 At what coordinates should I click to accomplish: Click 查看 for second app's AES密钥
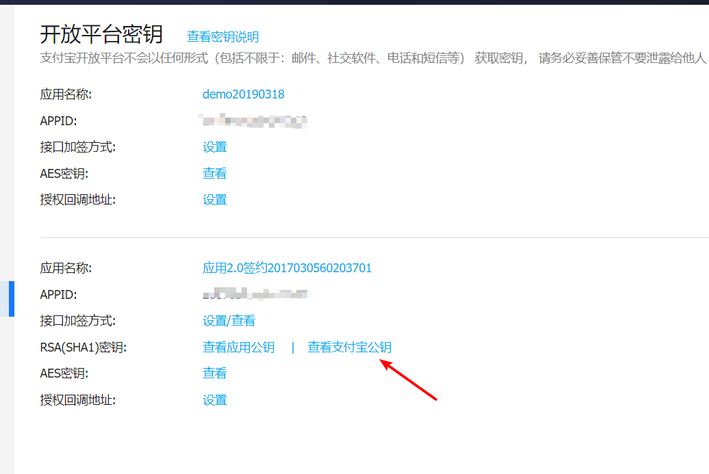(x=214, y=373)
